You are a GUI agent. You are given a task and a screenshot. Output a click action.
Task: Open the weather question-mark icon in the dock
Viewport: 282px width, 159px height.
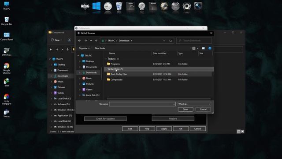click(x=142, y=6)
